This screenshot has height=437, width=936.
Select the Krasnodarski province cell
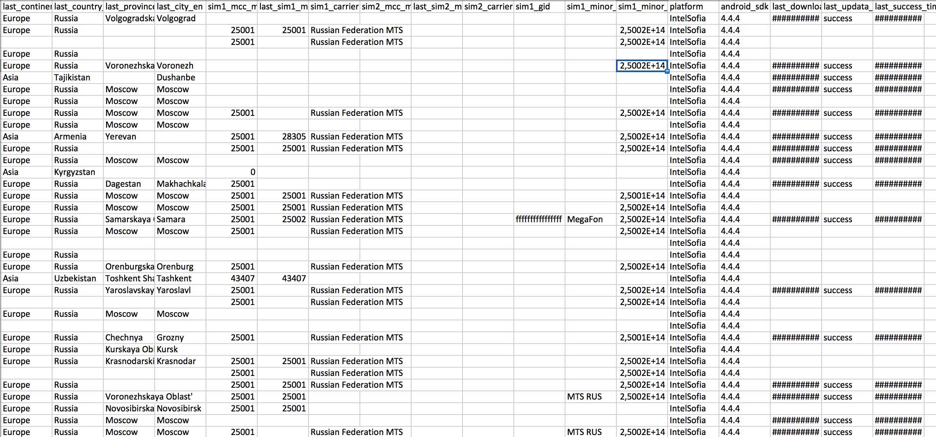(x=129, y=361)
